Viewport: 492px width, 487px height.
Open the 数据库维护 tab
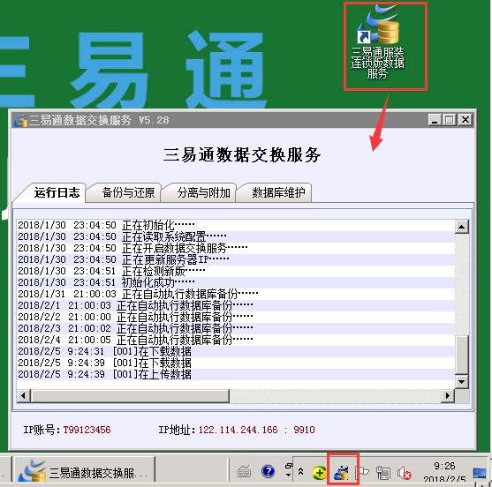[x=278, y=192]
